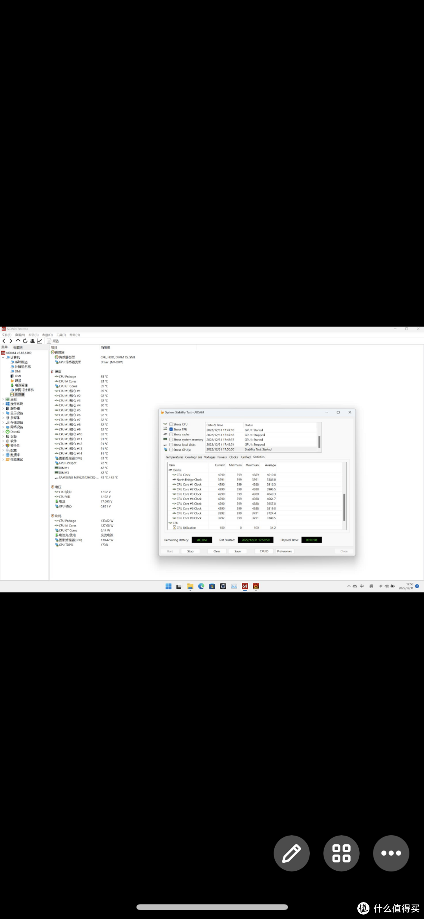Switch to the Clocks tab
The height and width of the screenshot is (919, 424).
point(234,457)
